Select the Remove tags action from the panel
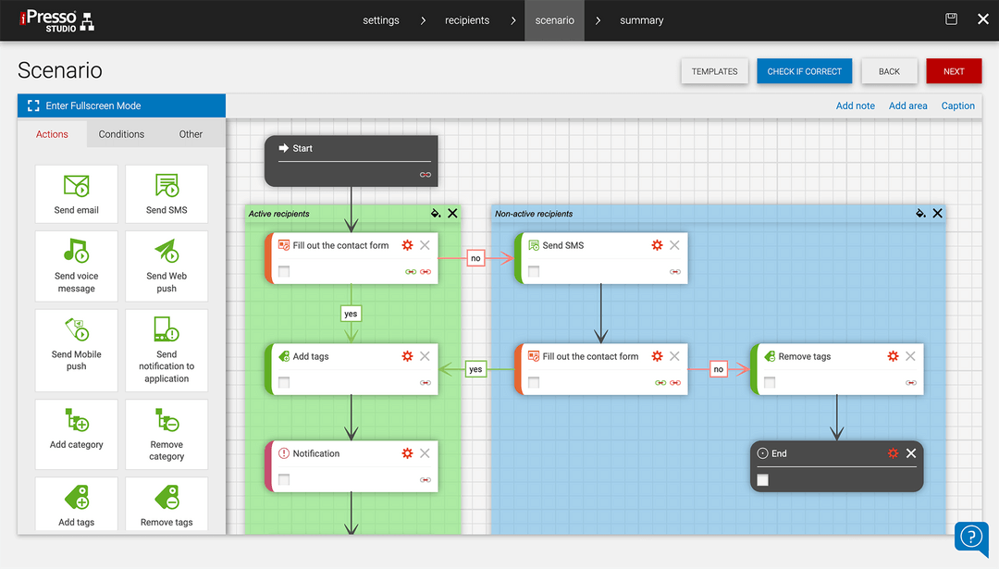999x569 pixels. click(x=166, y=504)
